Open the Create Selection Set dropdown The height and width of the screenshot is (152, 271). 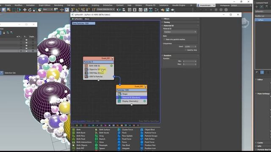coord(105,9)
